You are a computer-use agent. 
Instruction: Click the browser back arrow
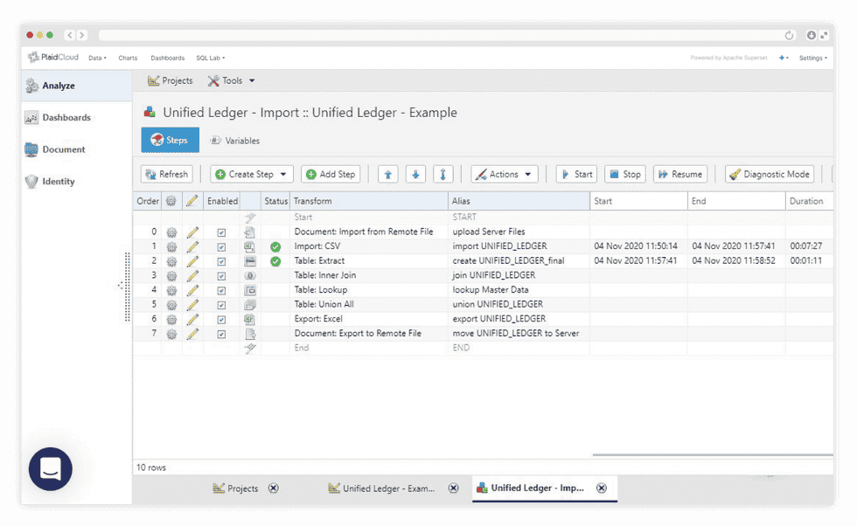click(x=69, y=35)
